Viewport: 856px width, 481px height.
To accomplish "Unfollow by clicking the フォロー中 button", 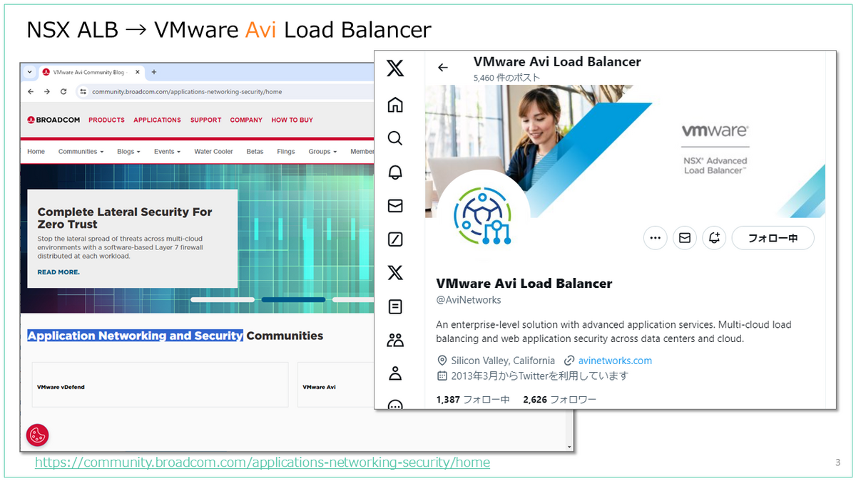I will 773,237.
